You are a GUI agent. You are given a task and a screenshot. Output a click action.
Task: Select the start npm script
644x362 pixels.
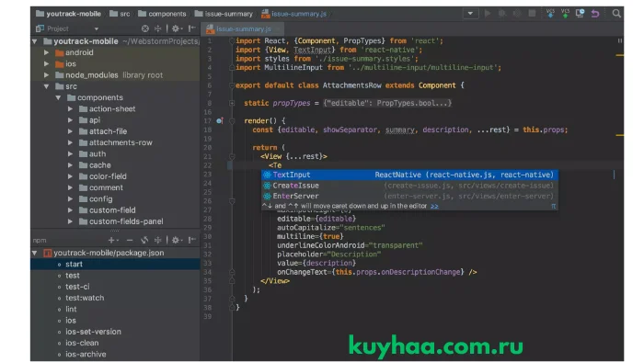point(115,265)
